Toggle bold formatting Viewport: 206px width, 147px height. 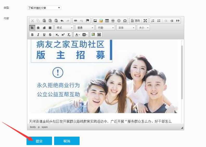[32, 35]
